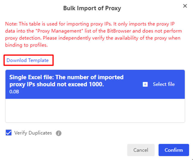
Task: Click the plus icon beside Select file
Action: 145,84
